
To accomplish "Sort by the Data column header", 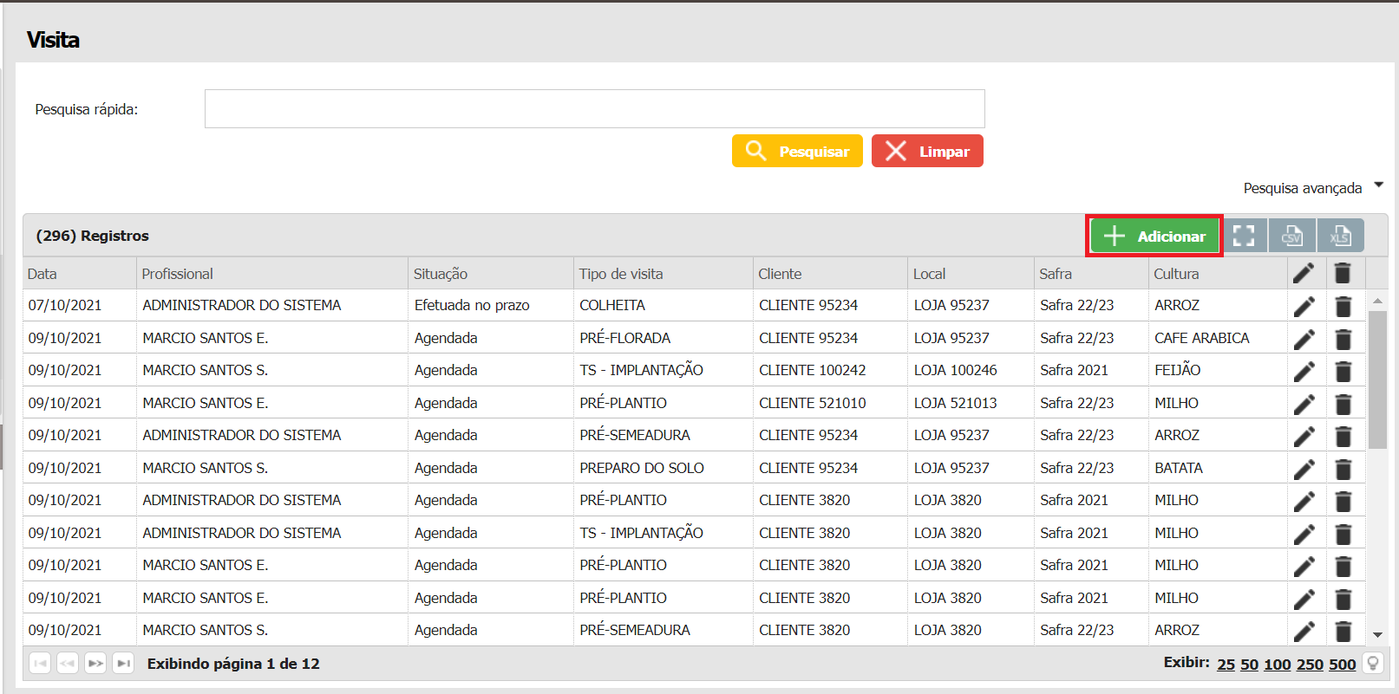I will pos(80,274).
